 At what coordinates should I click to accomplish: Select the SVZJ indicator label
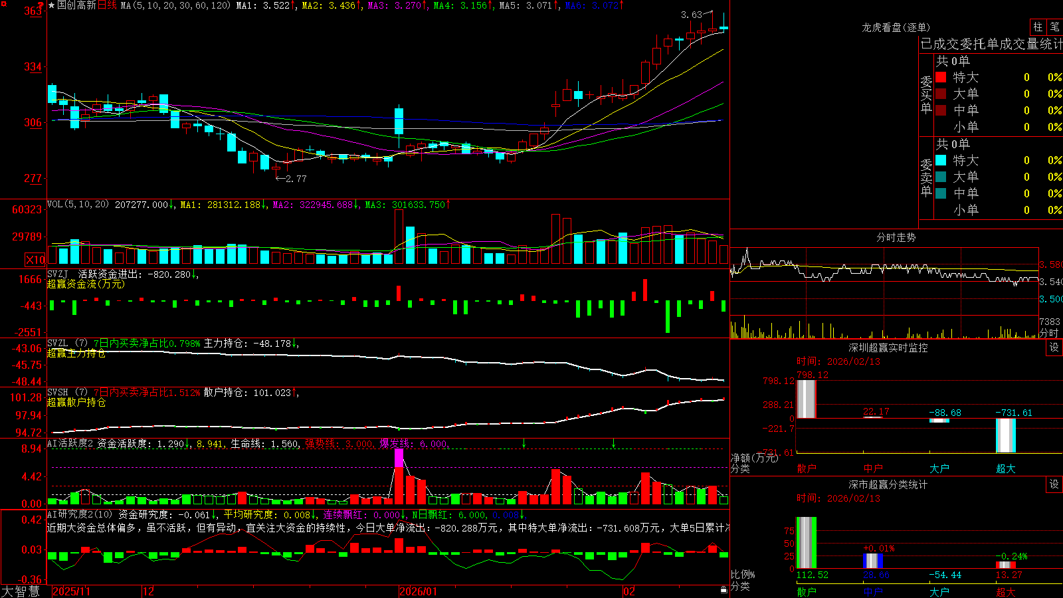(58, 274)
